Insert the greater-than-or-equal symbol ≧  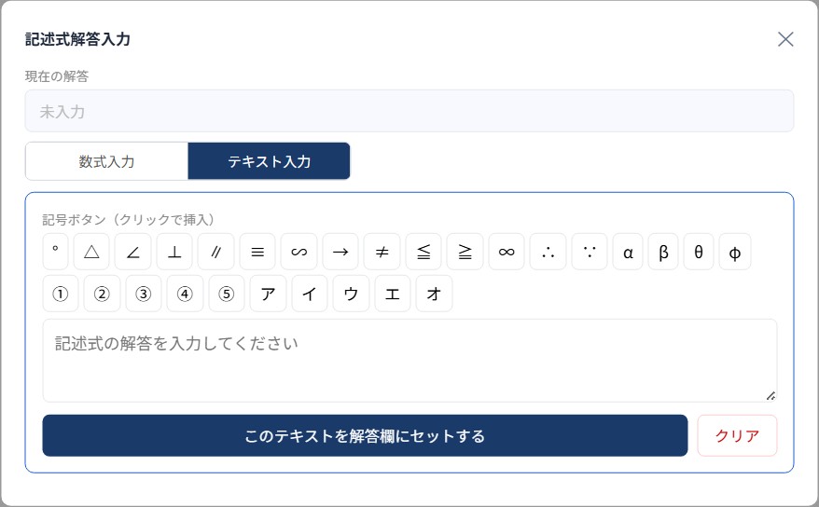click(x=465, y=252)
